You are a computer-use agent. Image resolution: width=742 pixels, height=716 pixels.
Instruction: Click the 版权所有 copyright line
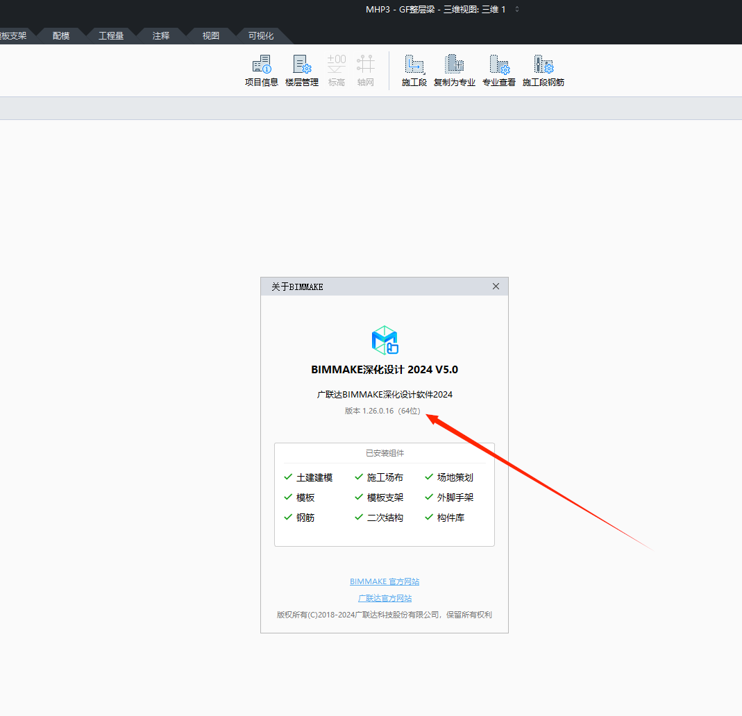(385, 615)
